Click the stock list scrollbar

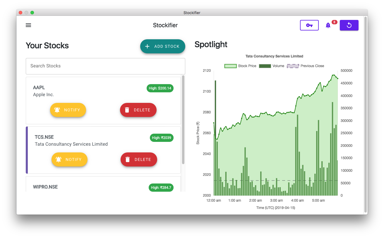coord(183,120)
